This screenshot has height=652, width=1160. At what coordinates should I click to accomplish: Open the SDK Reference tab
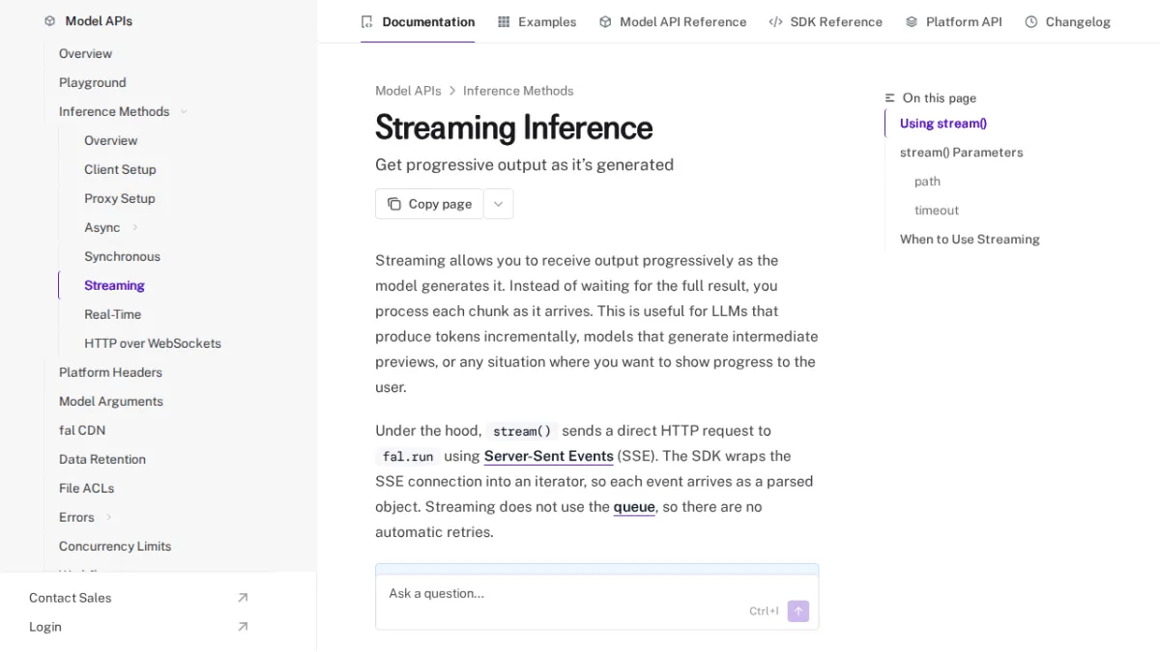coord(826,21)
